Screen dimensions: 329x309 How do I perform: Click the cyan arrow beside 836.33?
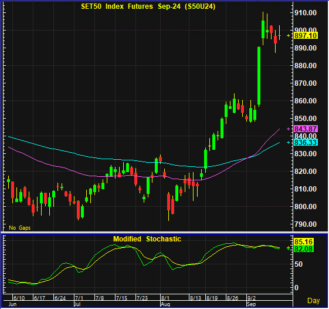tap(289, 143)
